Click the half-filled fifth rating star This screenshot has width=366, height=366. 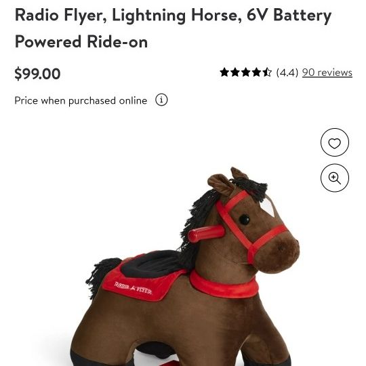pos(267,73)
